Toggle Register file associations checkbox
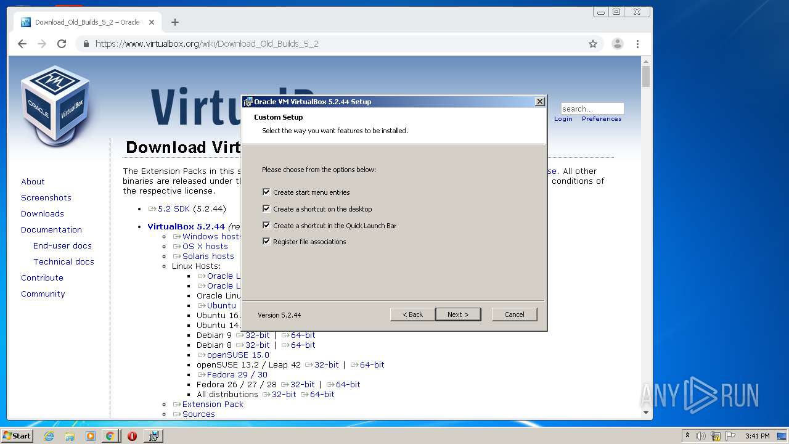This screenshot has width=789, height=444. 266,242
